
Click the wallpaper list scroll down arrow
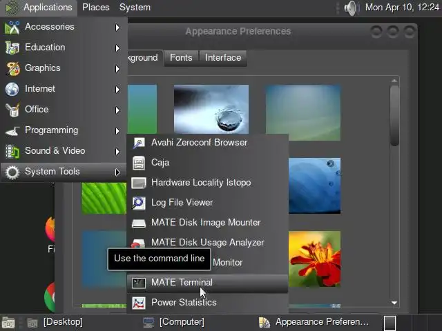tap(394, 303)
